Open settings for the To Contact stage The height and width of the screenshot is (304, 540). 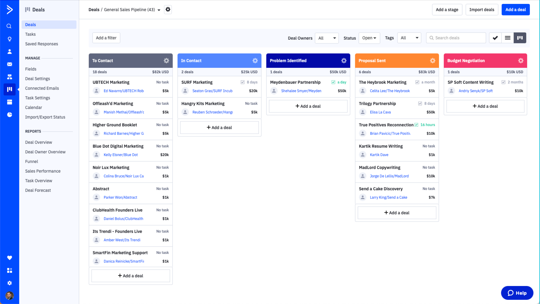click(166, 61)
